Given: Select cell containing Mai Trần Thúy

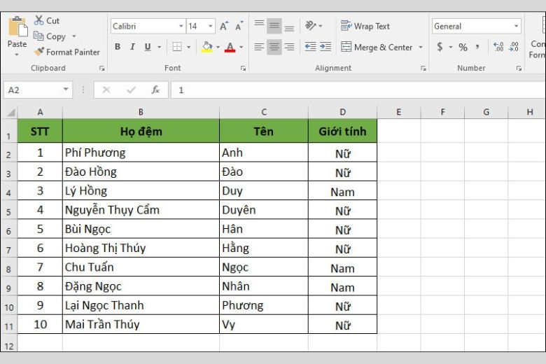Looking at the screenshot, I should (x=141, y=324).
